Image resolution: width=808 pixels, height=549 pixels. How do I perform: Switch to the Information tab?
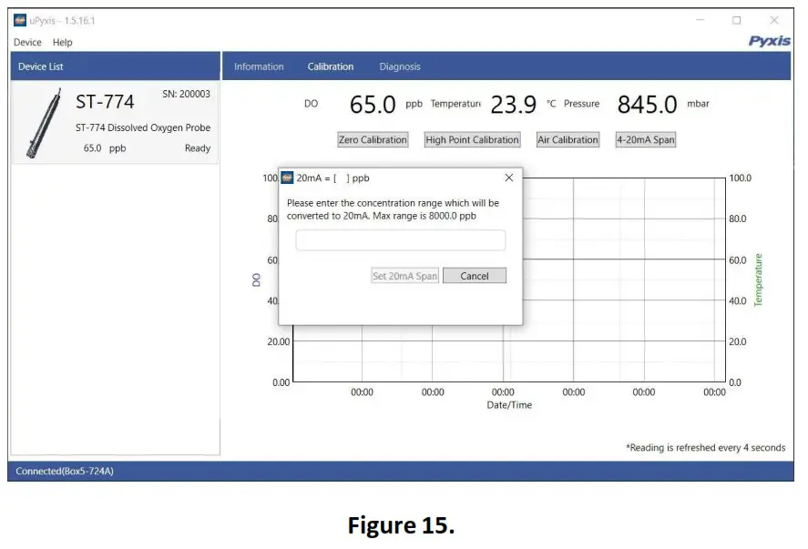point(259,66)
